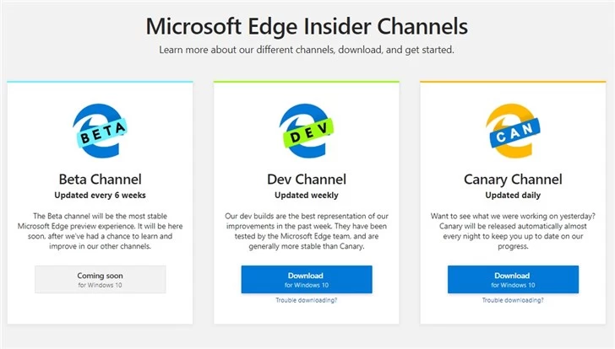Select the Beta Channel heading
This screenshot has height=349, width=615.
click(100, 179)
